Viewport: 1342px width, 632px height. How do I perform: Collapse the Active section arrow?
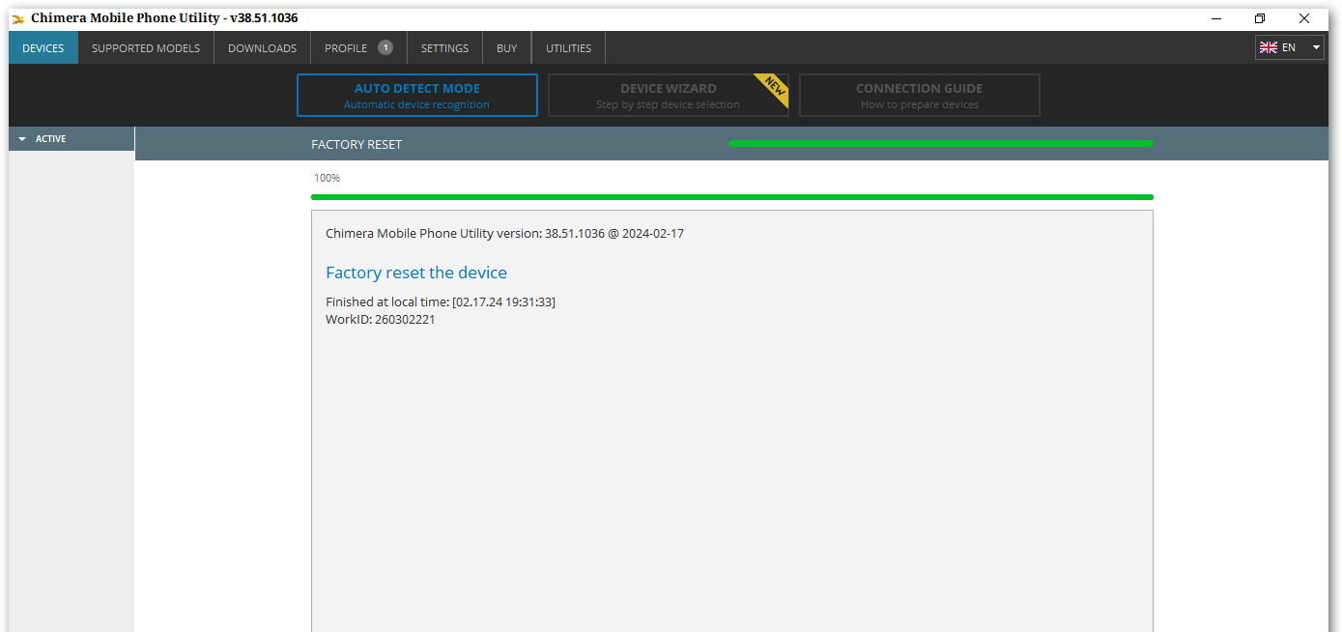[x=22, y=139]
